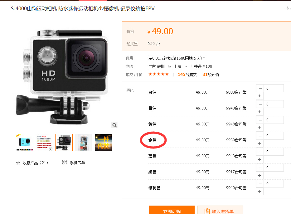The height and width of the screenshot is (214, 291).
Task: Click the magnifier zoom icon on product image
Action: [x=114, y=125]
